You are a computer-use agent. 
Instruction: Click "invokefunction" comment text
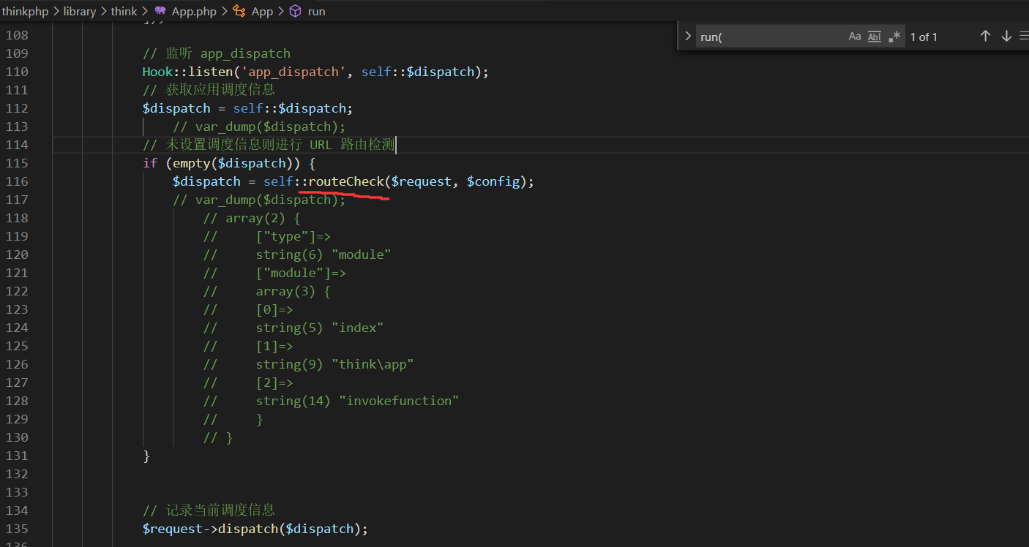(398, 401)
